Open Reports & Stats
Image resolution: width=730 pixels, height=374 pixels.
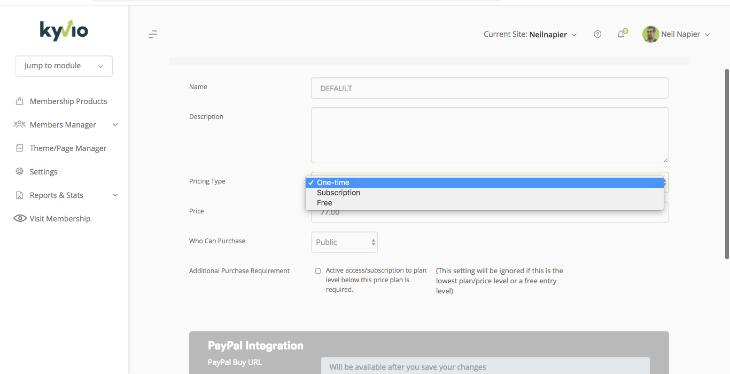(x=57, y=195)
